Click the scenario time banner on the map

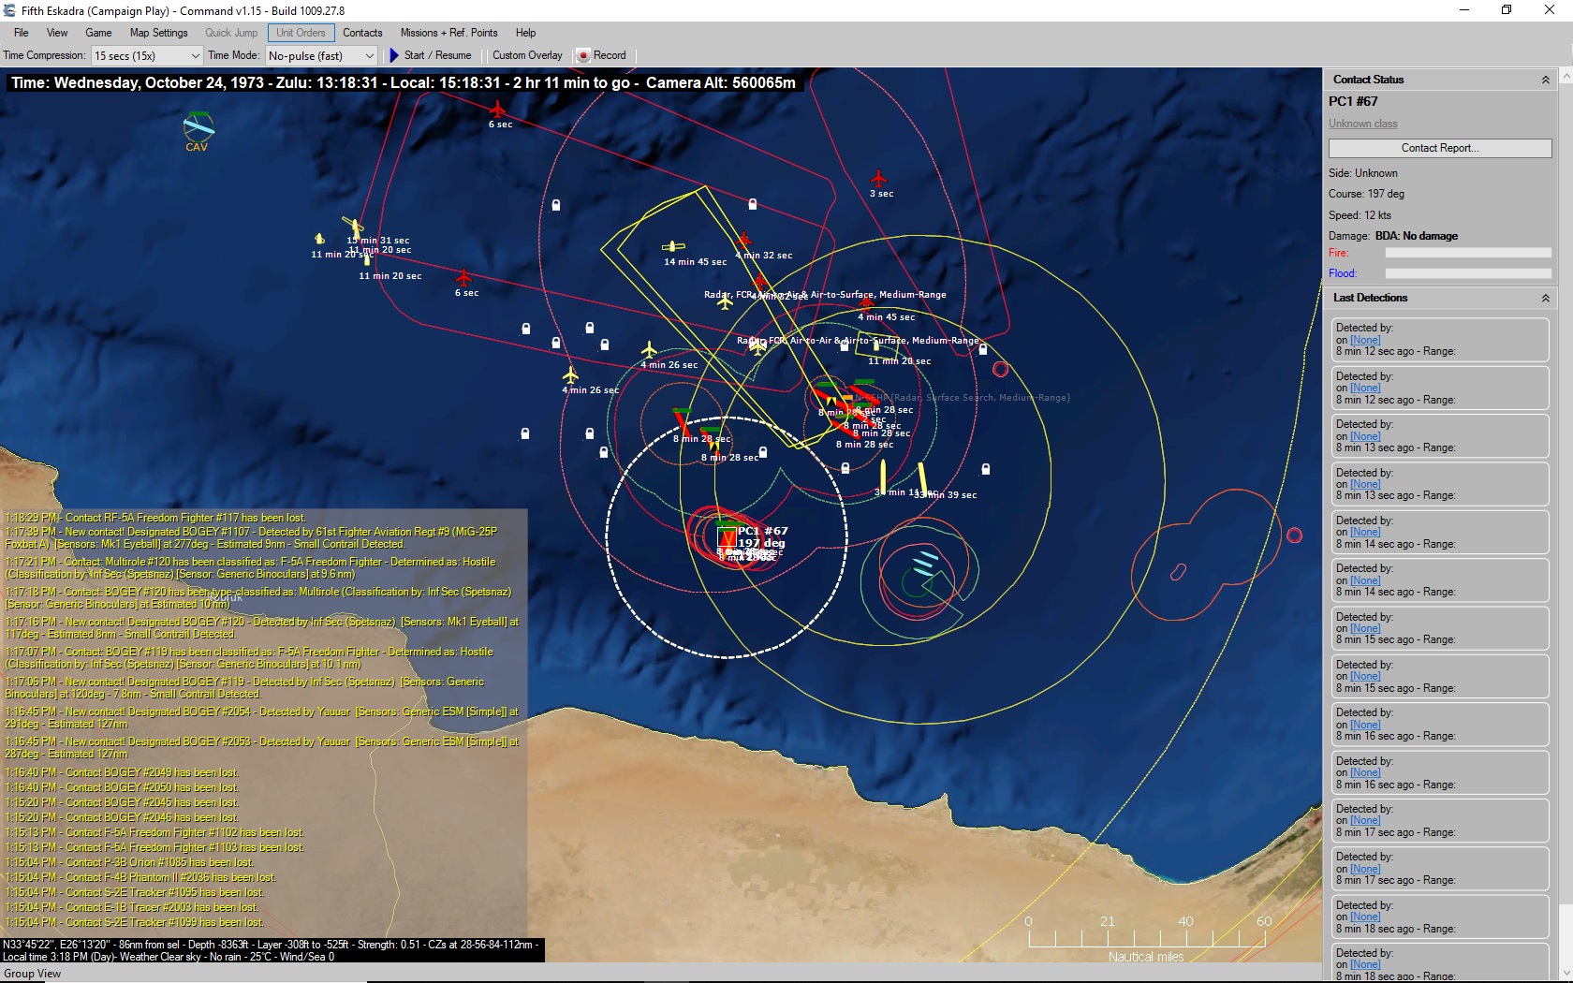click(x=404, y=82)
